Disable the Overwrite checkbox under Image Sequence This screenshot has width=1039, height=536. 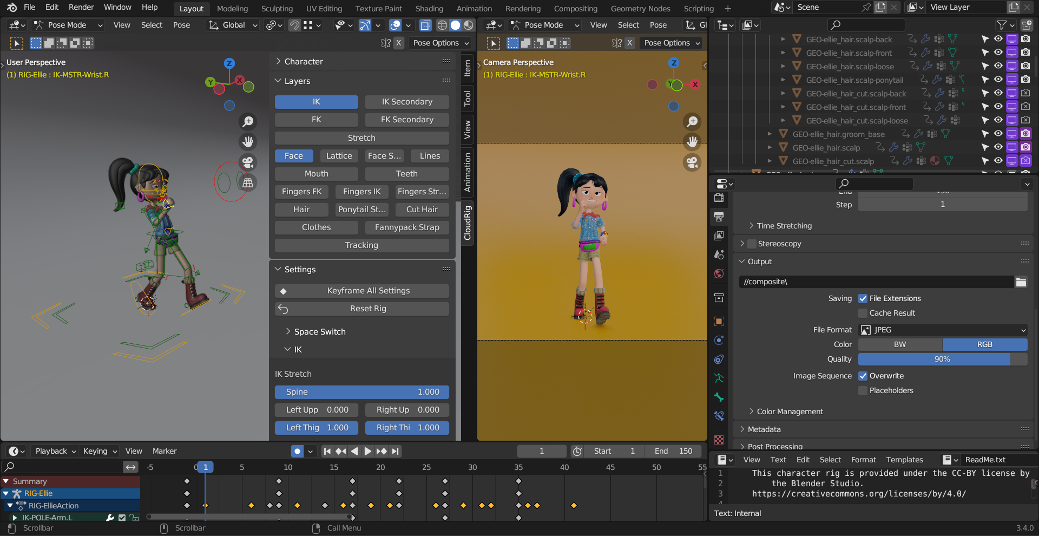point(863,375)
